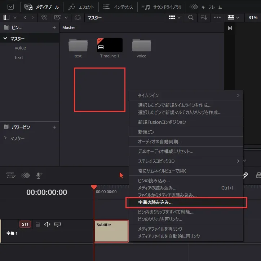Select the Timeline 1 thumbnail
The height and width of the screenshot is (261, 261).
[x=110, y=45]
